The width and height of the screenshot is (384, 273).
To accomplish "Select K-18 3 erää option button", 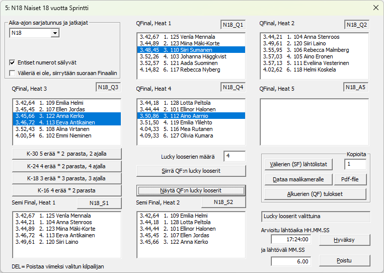I will coord(67,178).
